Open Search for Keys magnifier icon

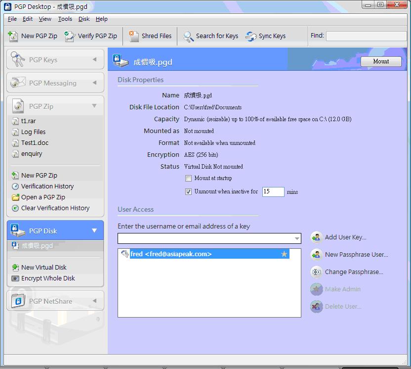tap(188, 36)
